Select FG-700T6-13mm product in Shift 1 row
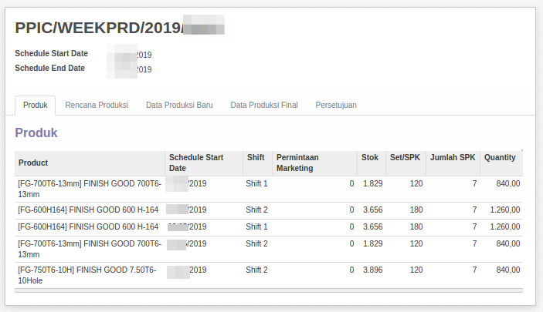 [x=89, y=189]
